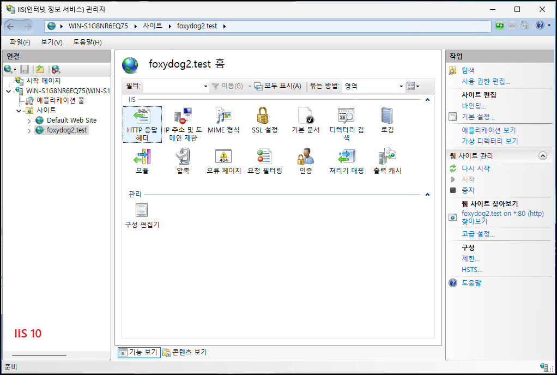
Task: Select 애플리케이션 풀 in connections tree
Action: point(60,100)
